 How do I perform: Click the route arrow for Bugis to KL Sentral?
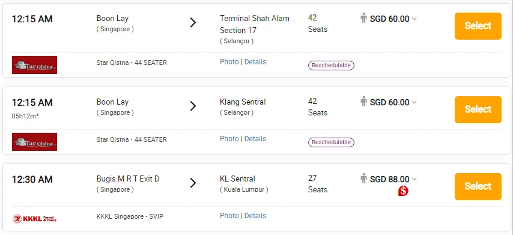(x=193, y=183)
